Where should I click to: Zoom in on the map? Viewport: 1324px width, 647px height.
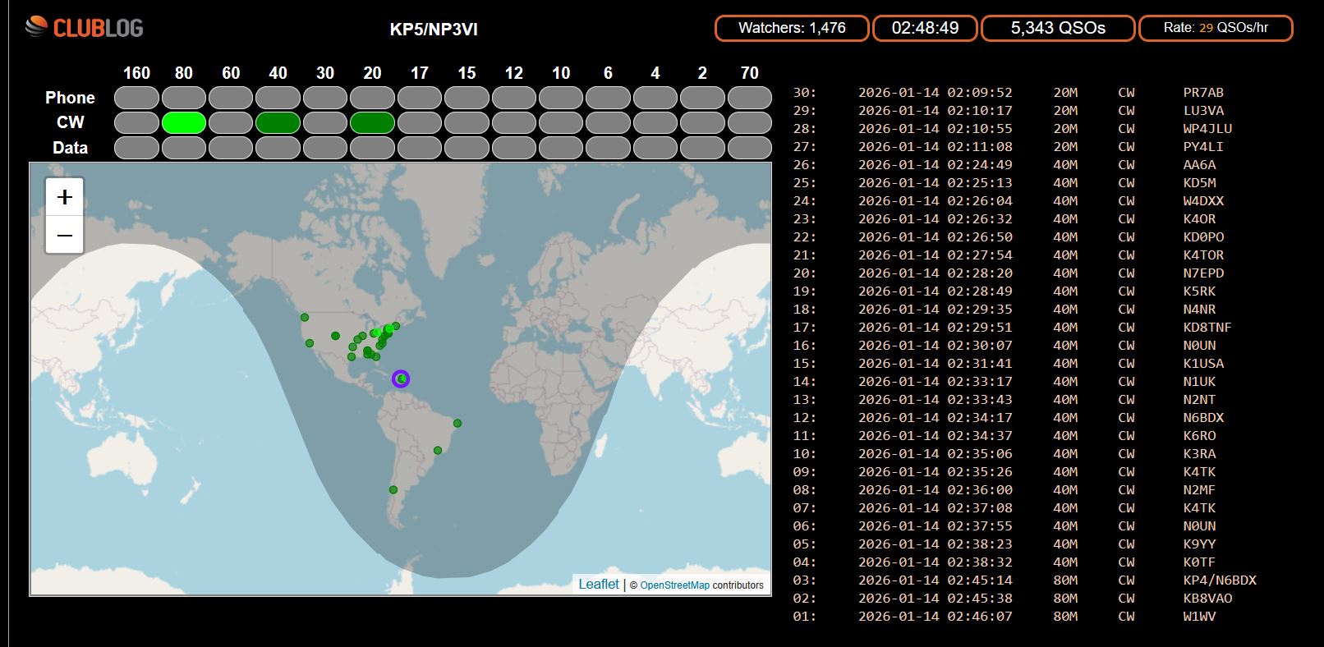(x=65, y=197)
